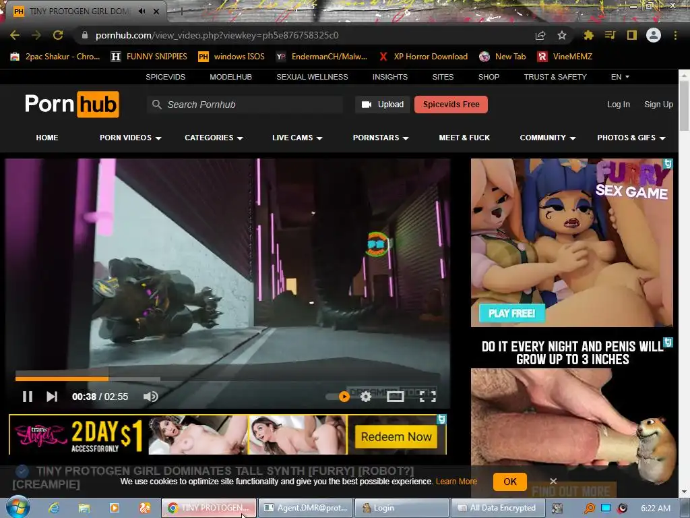Expand the COMMUNITY dropdown

click(x=547, y=138)
